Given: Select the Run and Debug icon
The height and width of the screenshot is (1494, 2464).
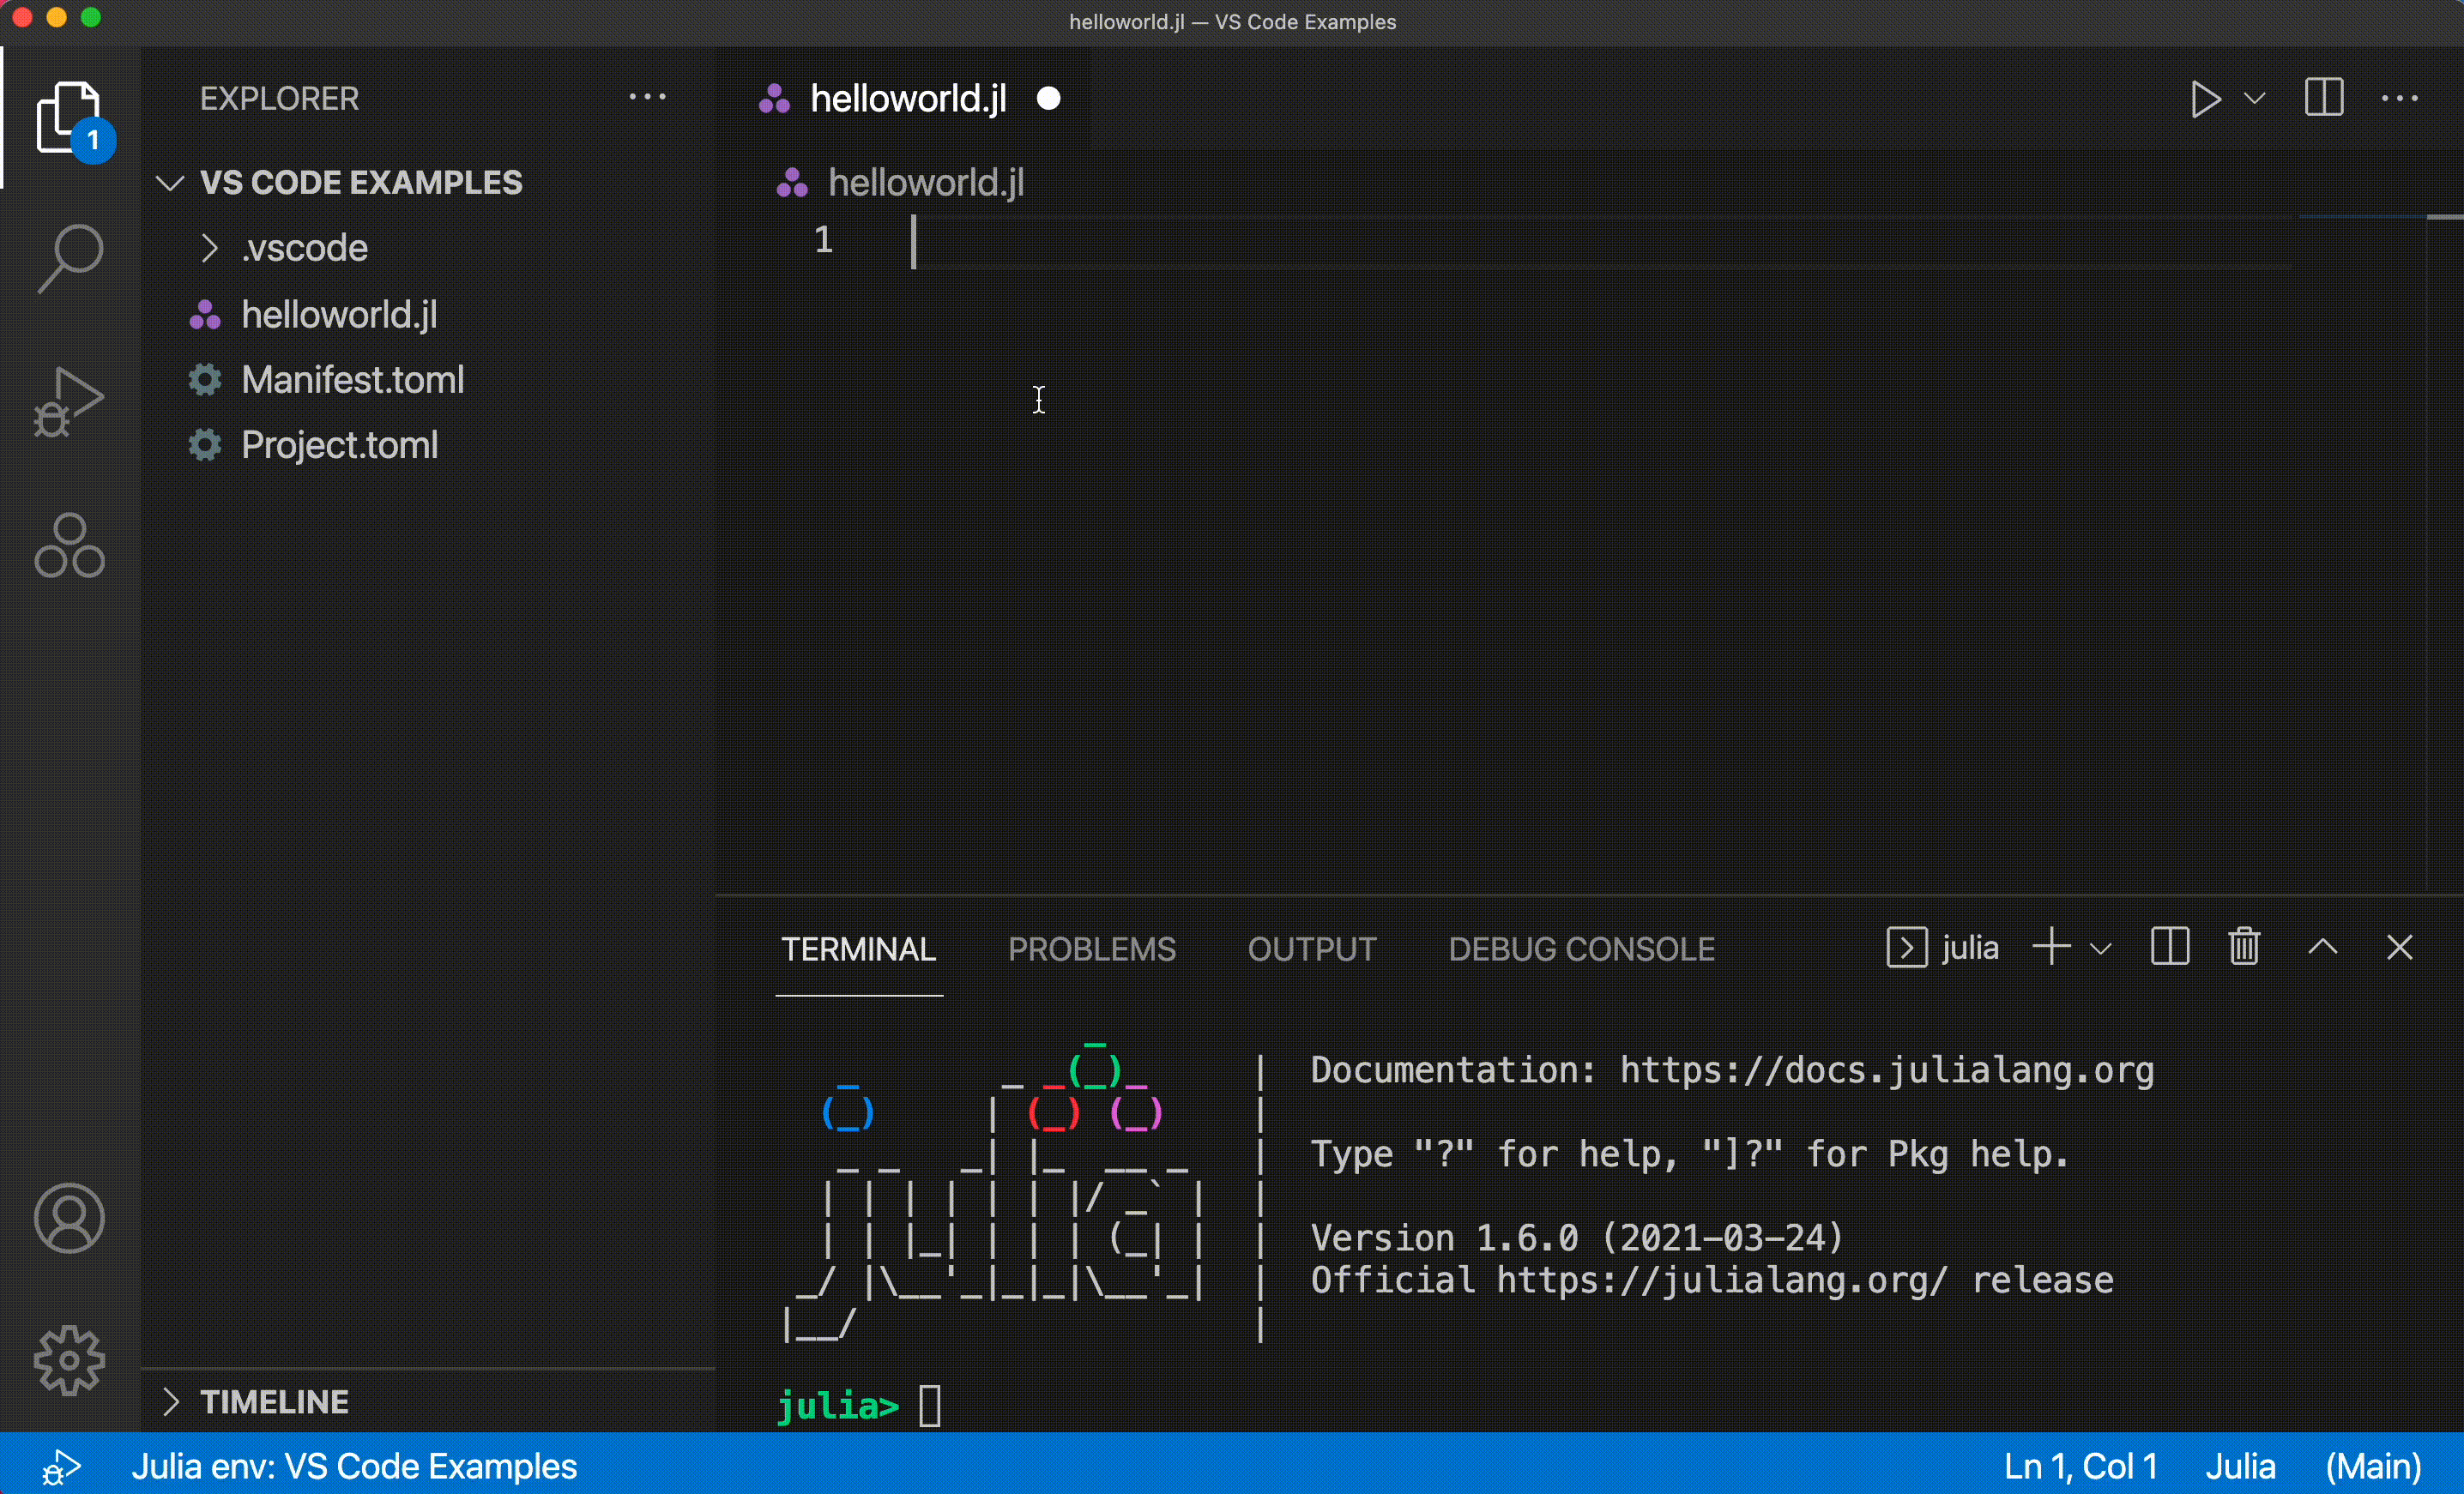Looking at the screenshot, I should 68,401.
